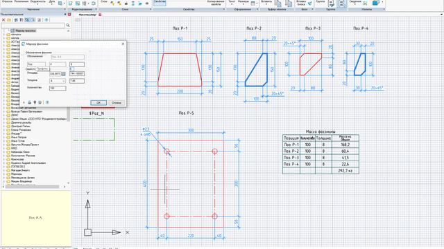Open the document tabs list arrow
Screen dimensions: 444x249
441,15
